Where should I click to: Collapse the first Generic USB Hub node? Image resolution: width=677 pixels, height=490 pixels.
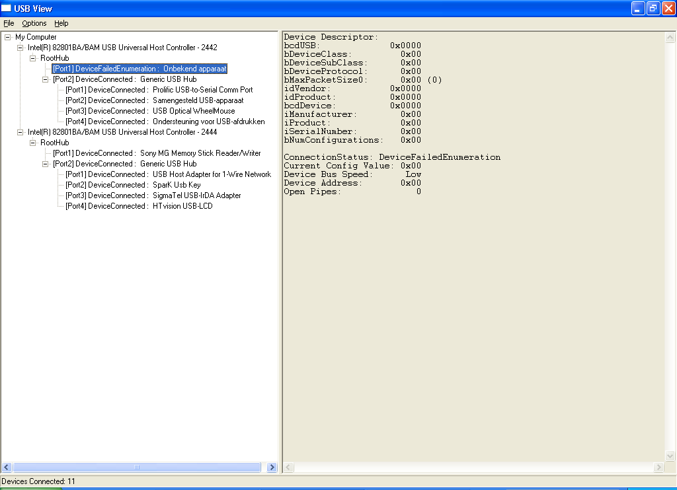click(x=46, y=79)
